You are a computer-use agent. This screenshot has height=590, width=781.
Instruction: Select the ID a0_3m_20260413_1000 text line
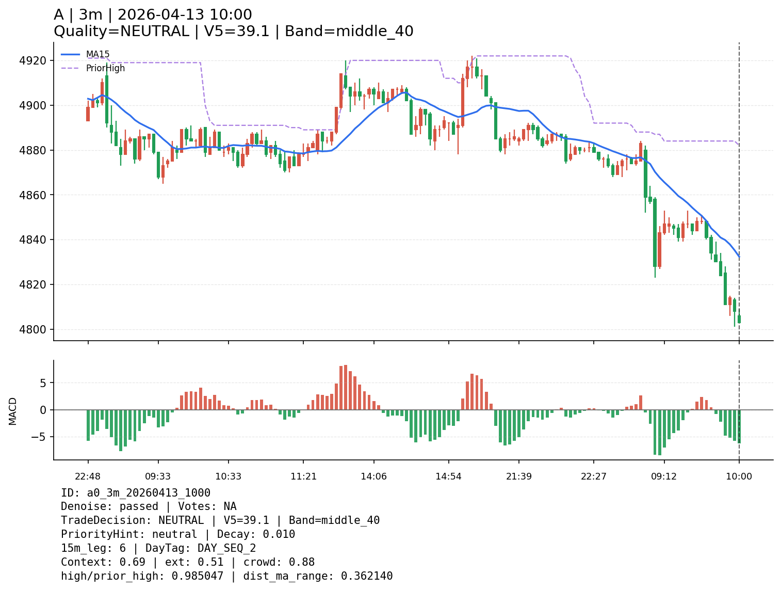click(x=136, y=493)
